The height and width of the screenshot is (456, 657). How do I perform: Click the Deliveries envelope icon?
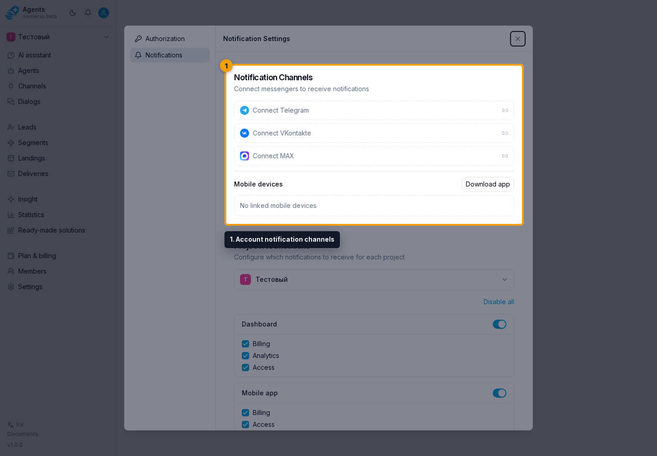(11, 174)
